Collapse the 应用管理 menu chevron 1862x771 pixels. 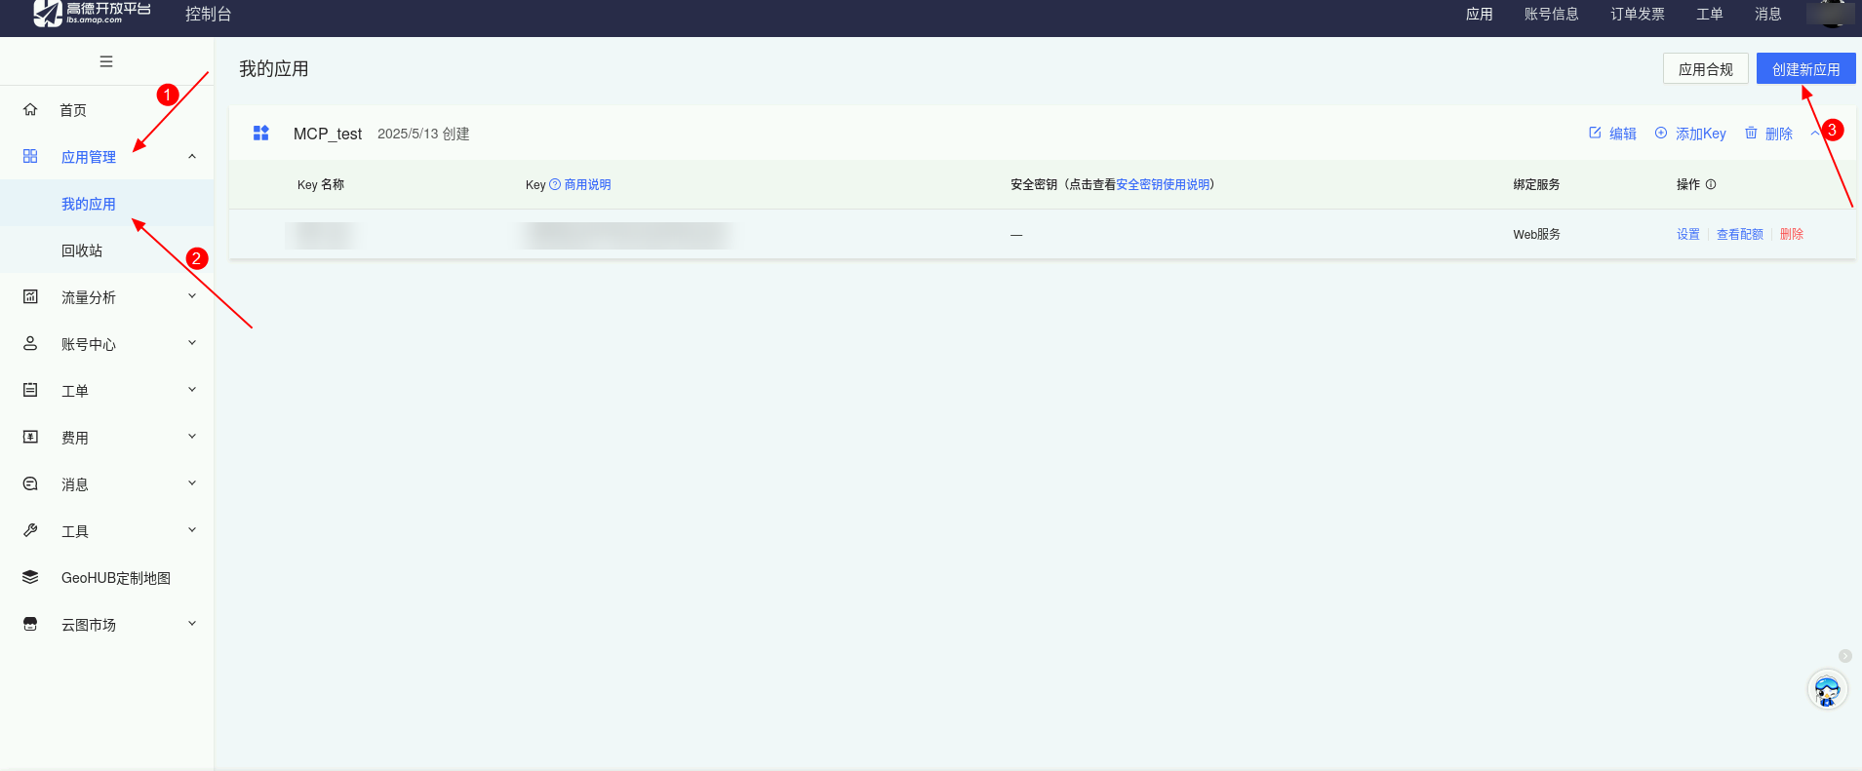point(192,156)
